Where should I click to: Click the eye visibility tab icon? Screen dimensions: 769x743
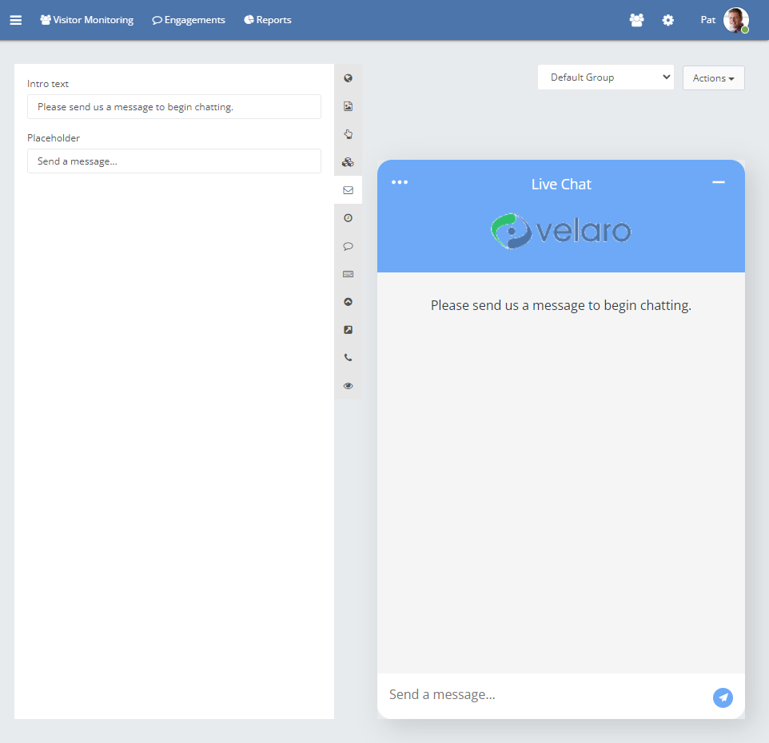pos(348,386)
